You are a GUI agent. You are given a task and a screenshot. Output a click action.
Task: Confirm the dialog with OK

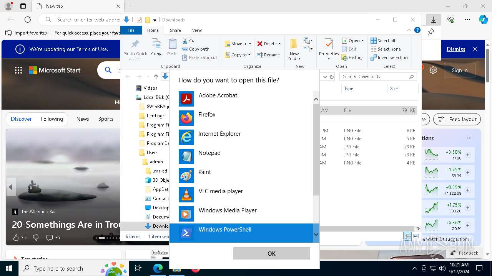pos(271,253)
